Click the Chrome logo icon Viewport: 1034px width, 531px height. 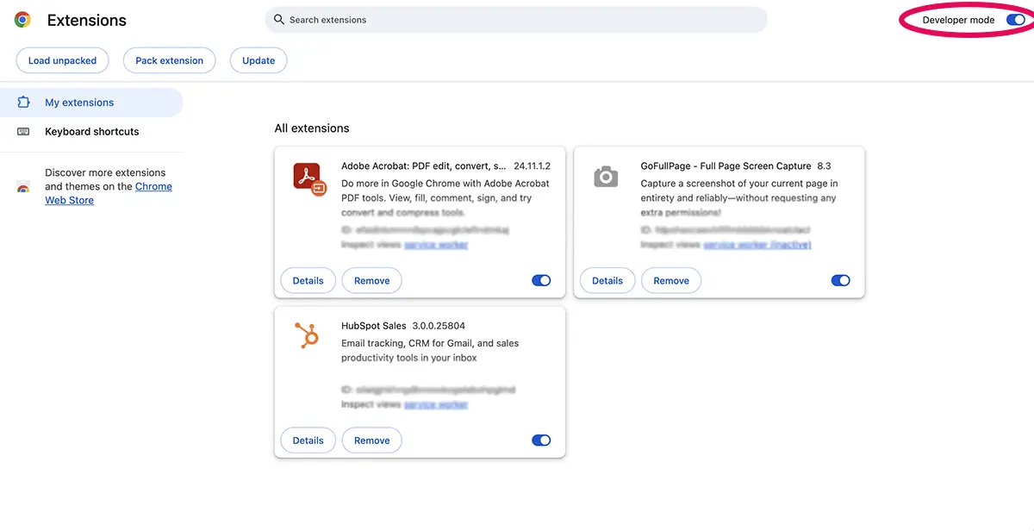coord(22,20)
